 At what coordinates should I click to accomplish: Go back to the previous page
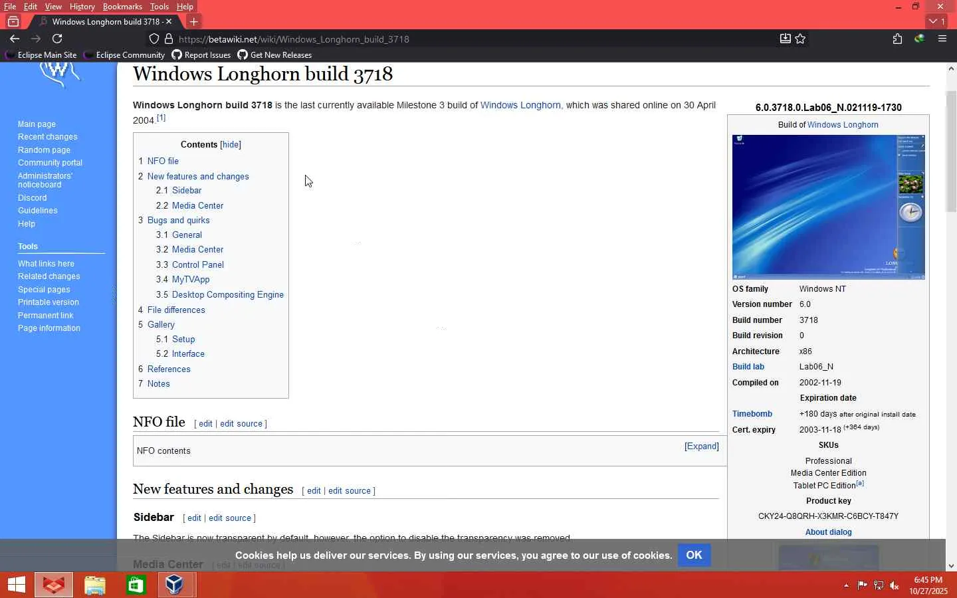[15, 39]
